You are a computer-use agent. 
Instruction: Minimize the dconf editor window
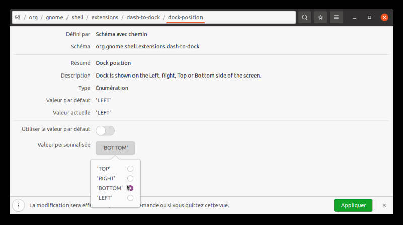(354, 17)
